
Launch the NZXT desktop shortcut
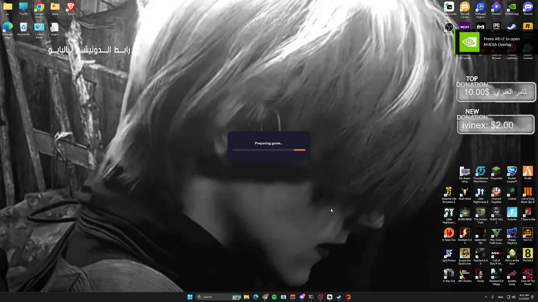[465, 27]
